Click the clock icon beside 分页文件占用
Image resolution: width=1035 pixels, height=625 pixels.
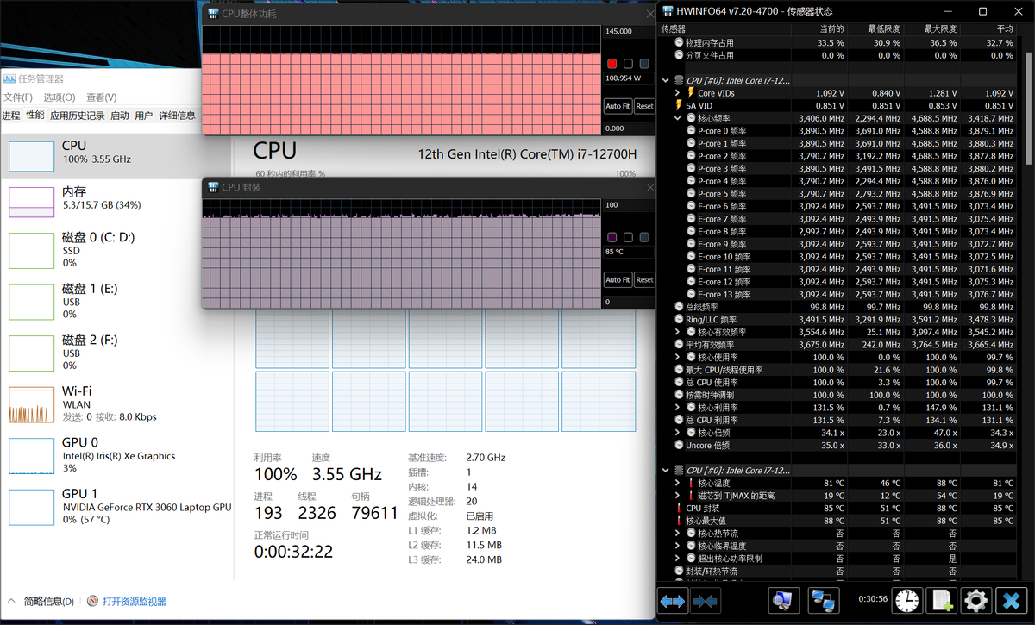tap(679, 55)
